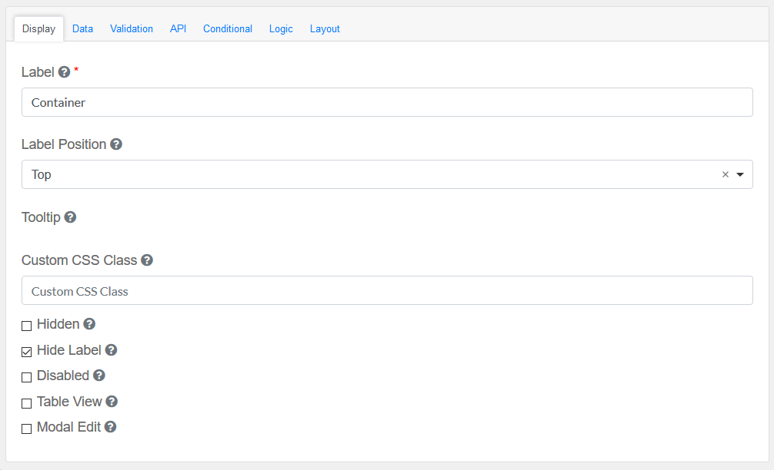Uncheck the Hide Label checkbox

point(27,352)
